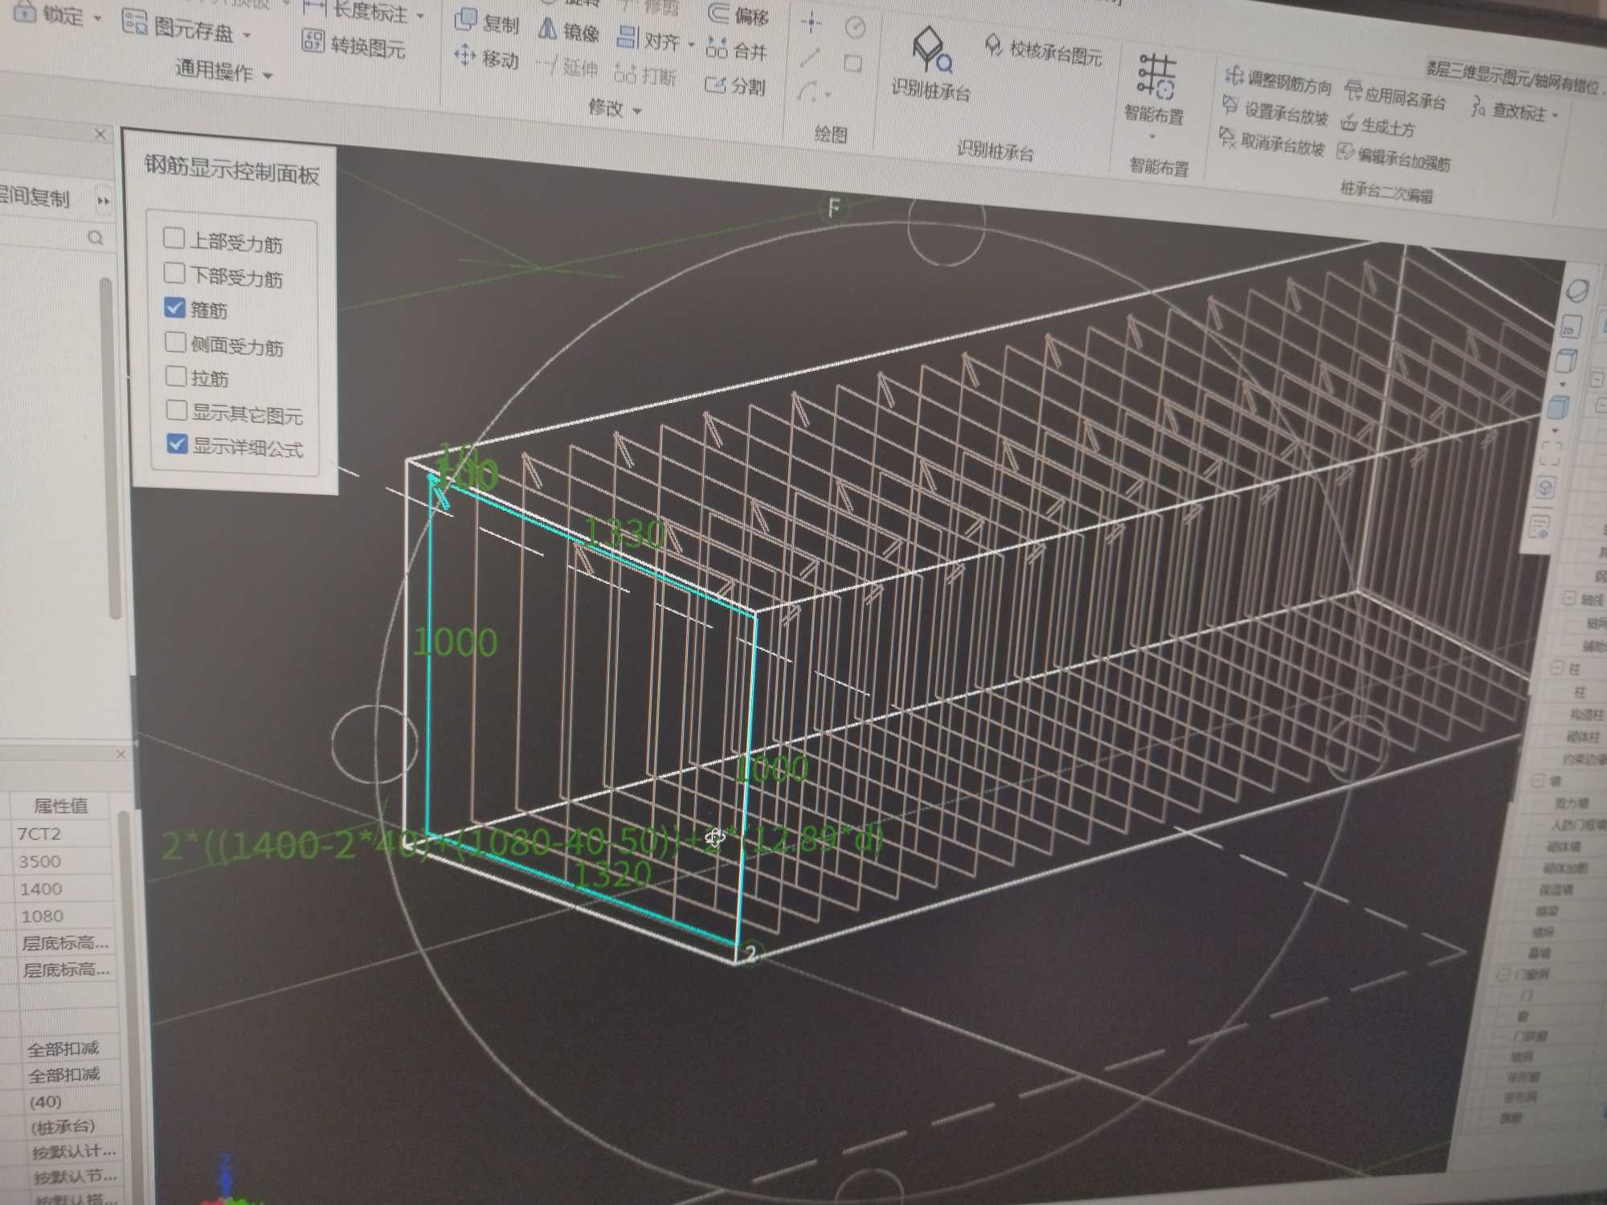
Task: Click the 1400 property value
Action: pyautogui.click(x=41, y=889)
